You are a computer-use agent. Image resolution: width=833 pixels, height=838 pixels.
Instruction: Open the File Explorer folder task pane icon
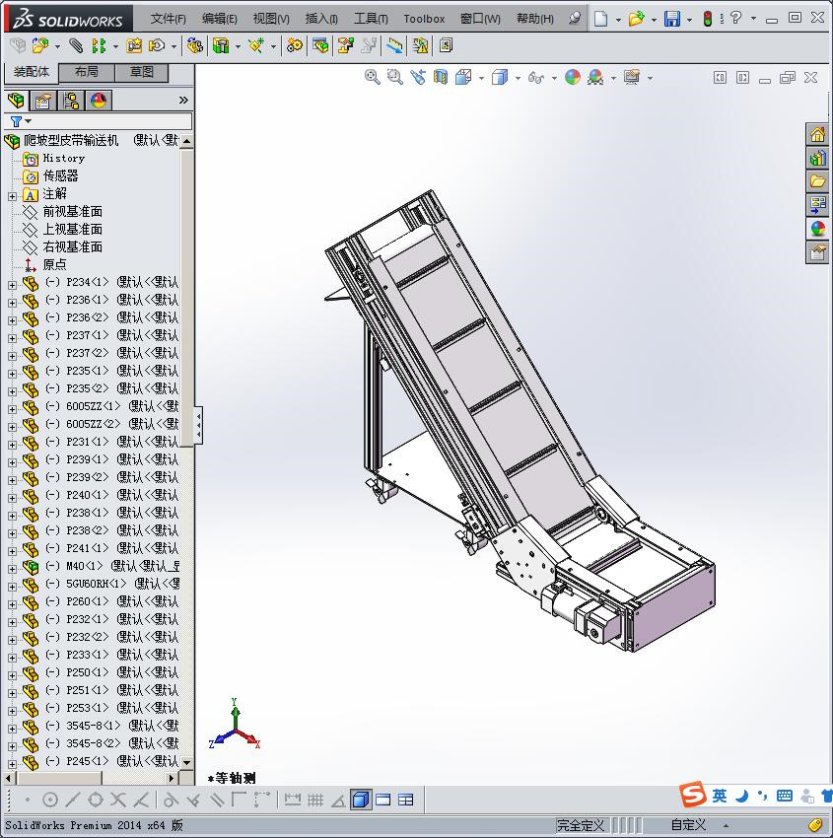817,181
